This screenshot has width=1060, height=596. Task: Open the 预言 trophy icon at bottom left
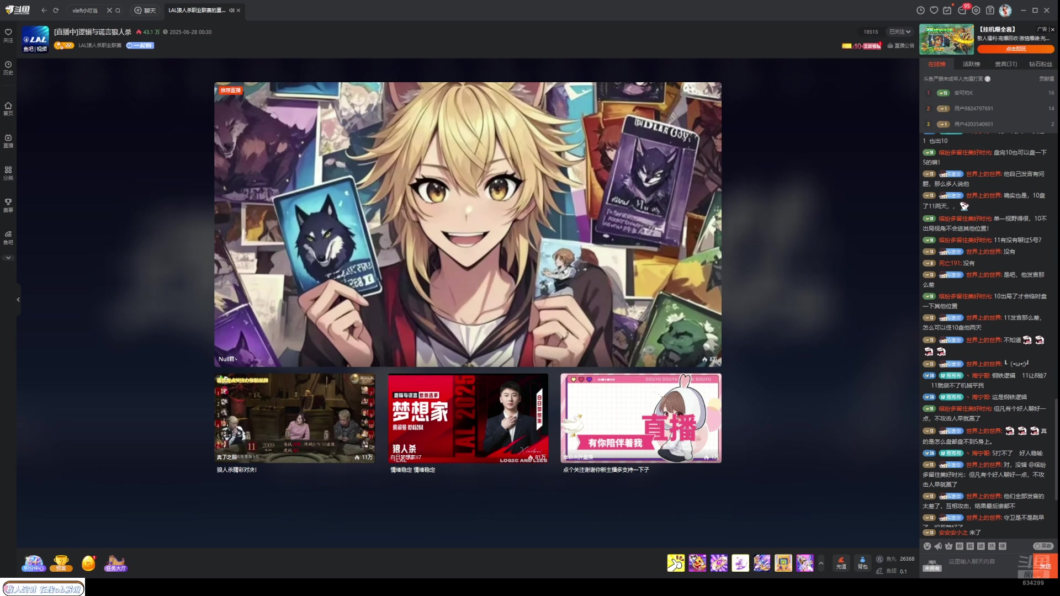(x=61, y=563)
